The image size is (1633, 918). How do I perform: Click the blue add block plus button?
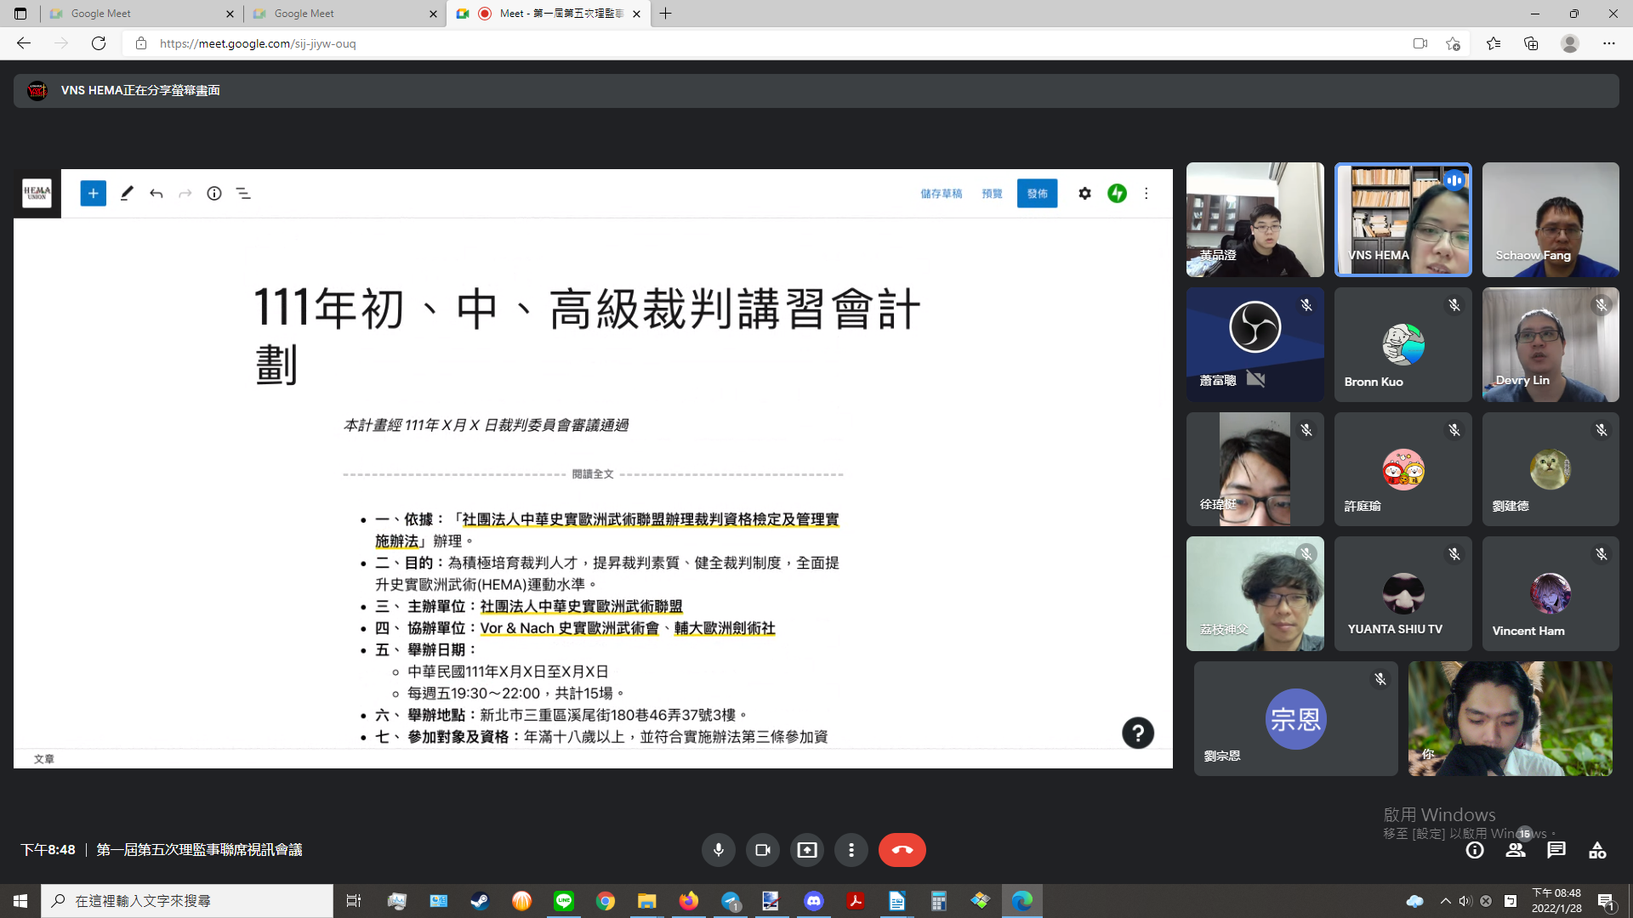(x=94, y=194)
